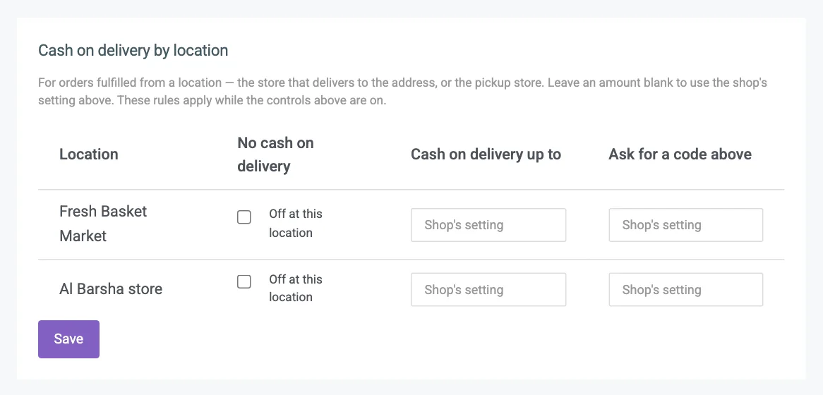Click the 'No cash on delivery' column header
823x395 pixels.
click(x=275, y=154)
